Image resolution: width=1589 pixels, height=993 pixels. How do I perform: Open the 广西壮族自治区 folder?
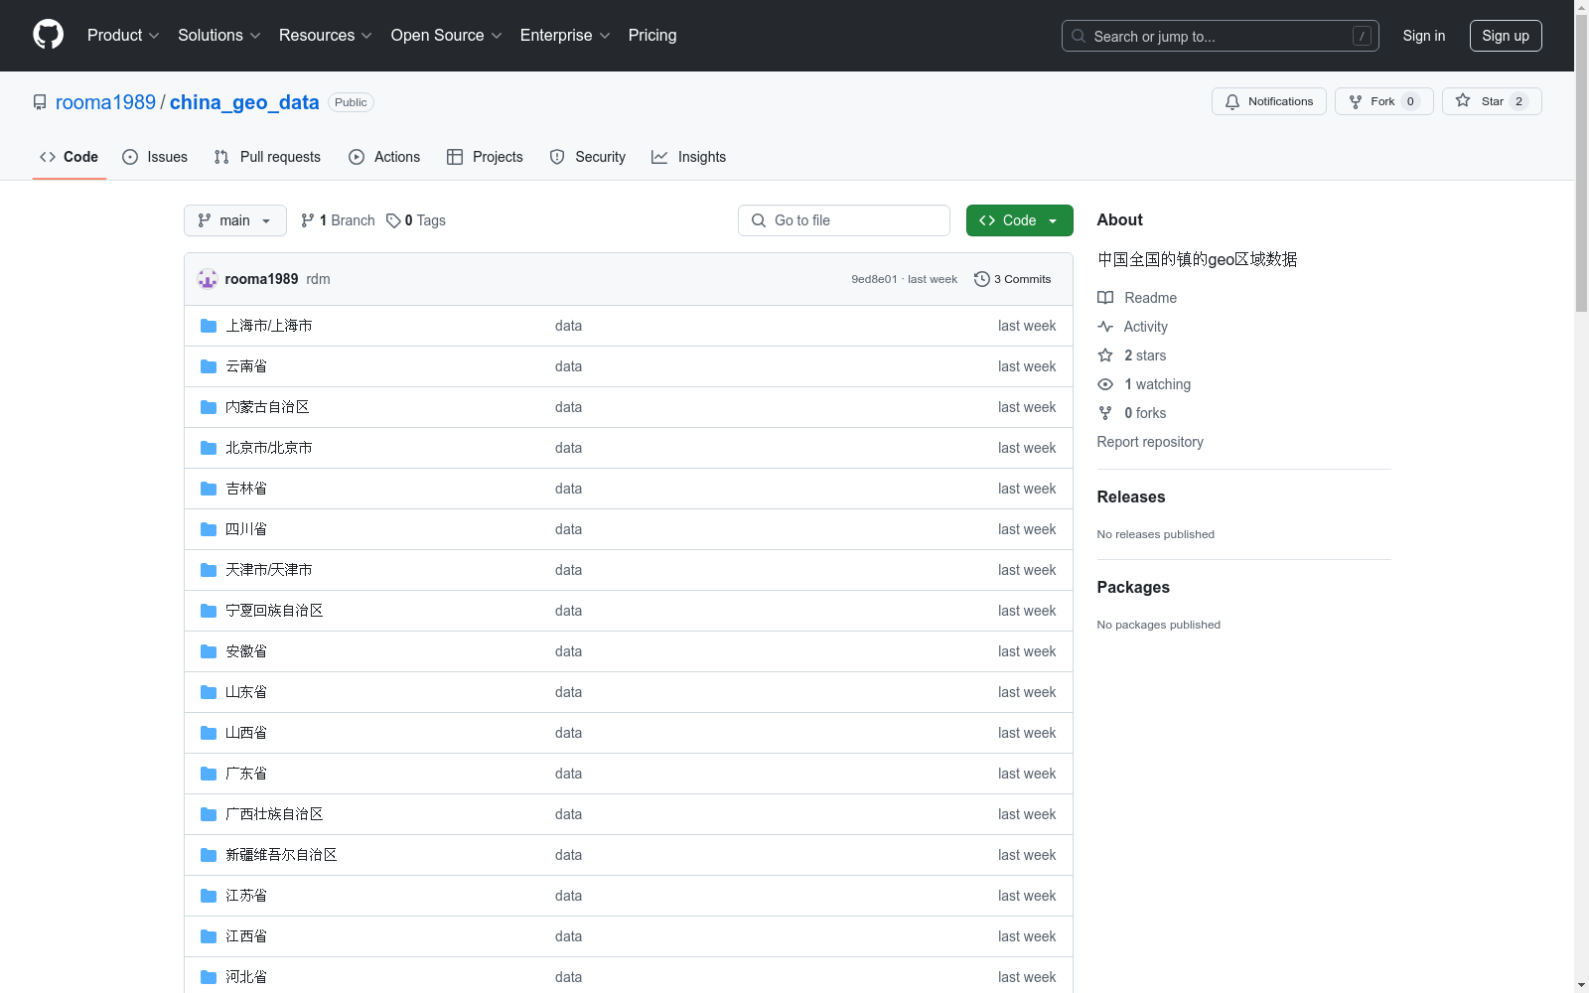click(x=274, y=814)
